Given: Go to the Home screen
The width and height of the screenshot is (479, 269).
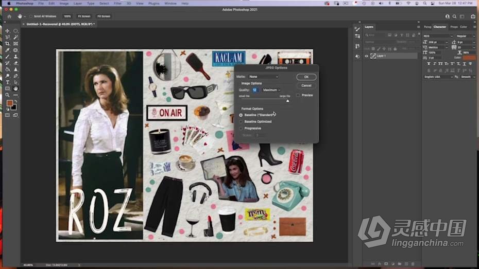Looking at the screenshot, I should [9, 16].
